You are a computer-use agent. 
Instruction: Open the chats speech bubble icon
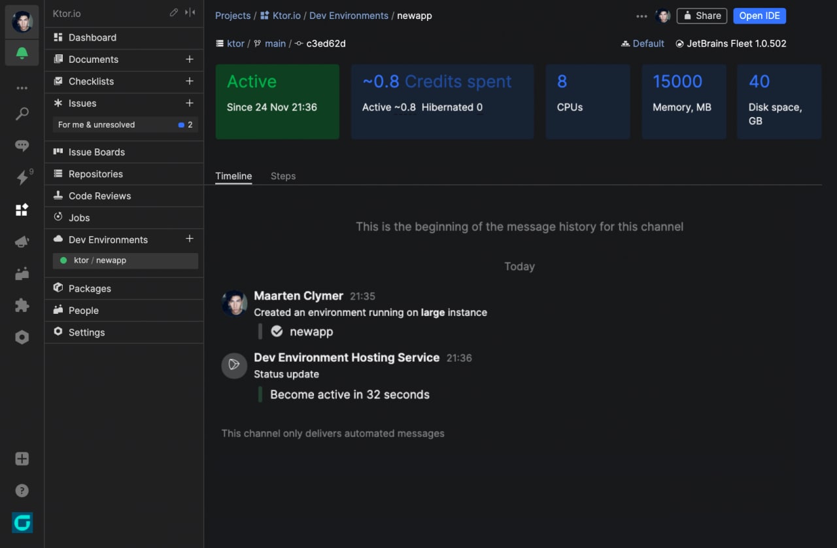coord(22,146)
